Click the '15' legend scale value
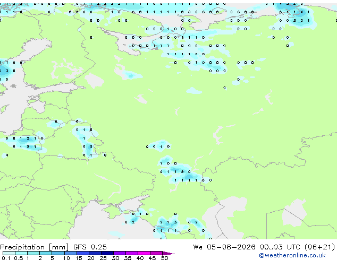This screenshot has height=260, width=337. click(x=79, y=258)
